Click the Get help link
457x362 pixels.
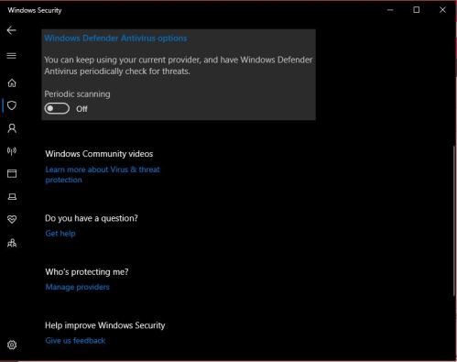[x=60, y=234]
